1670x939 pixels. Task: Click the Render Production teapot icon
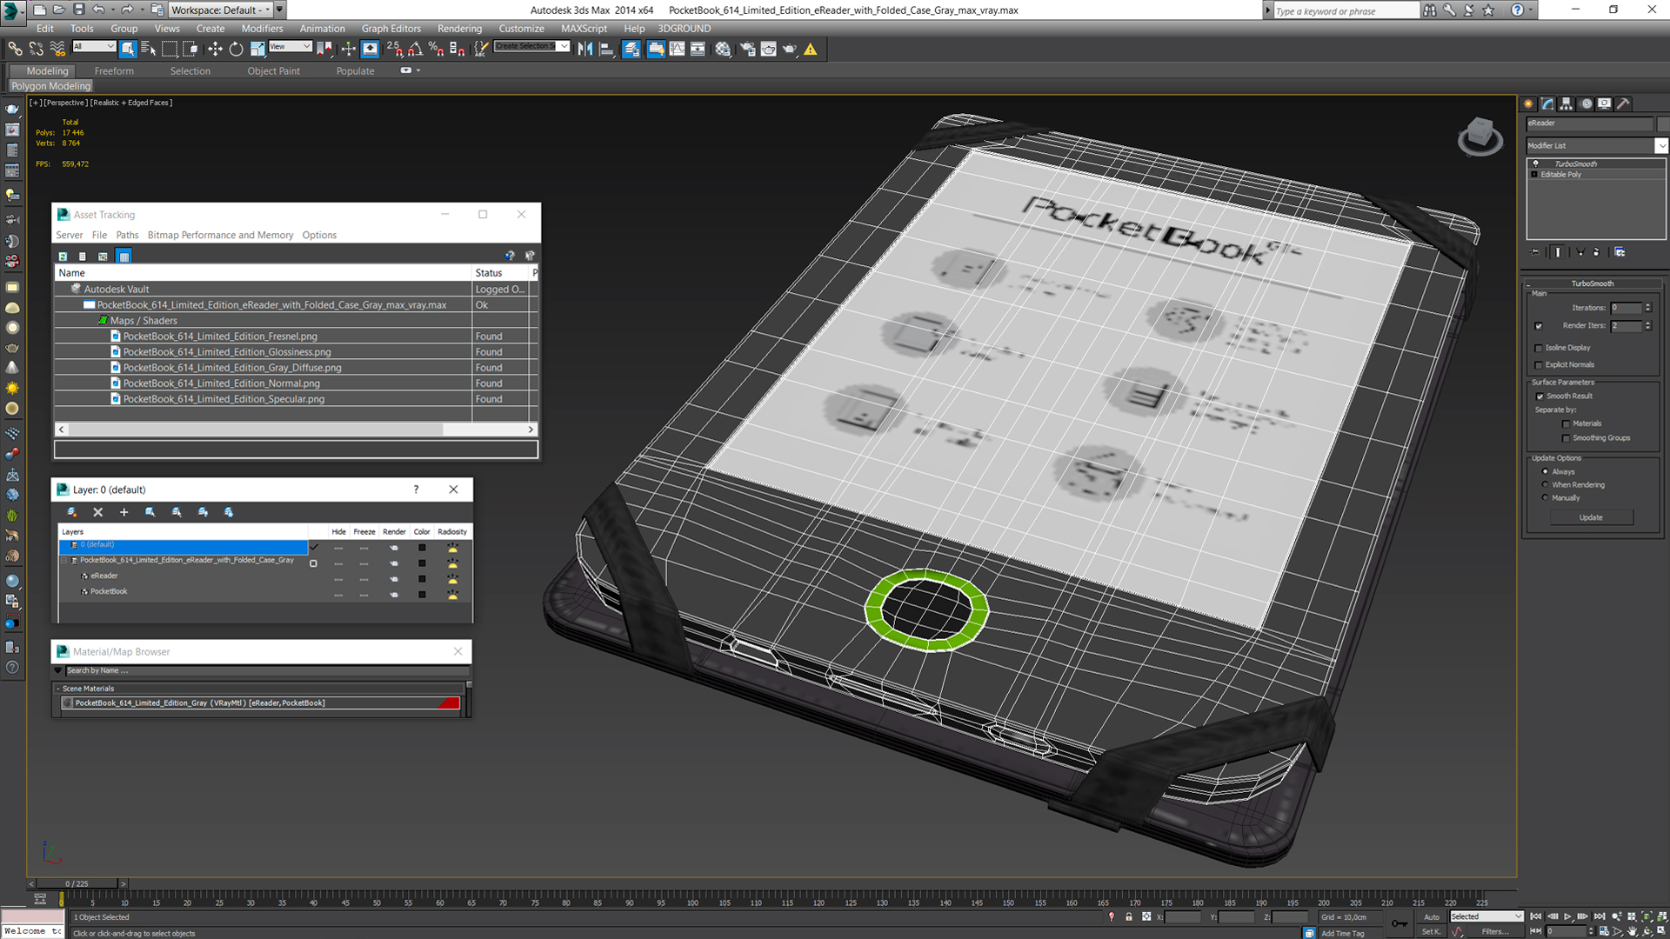tap(789, 49)
